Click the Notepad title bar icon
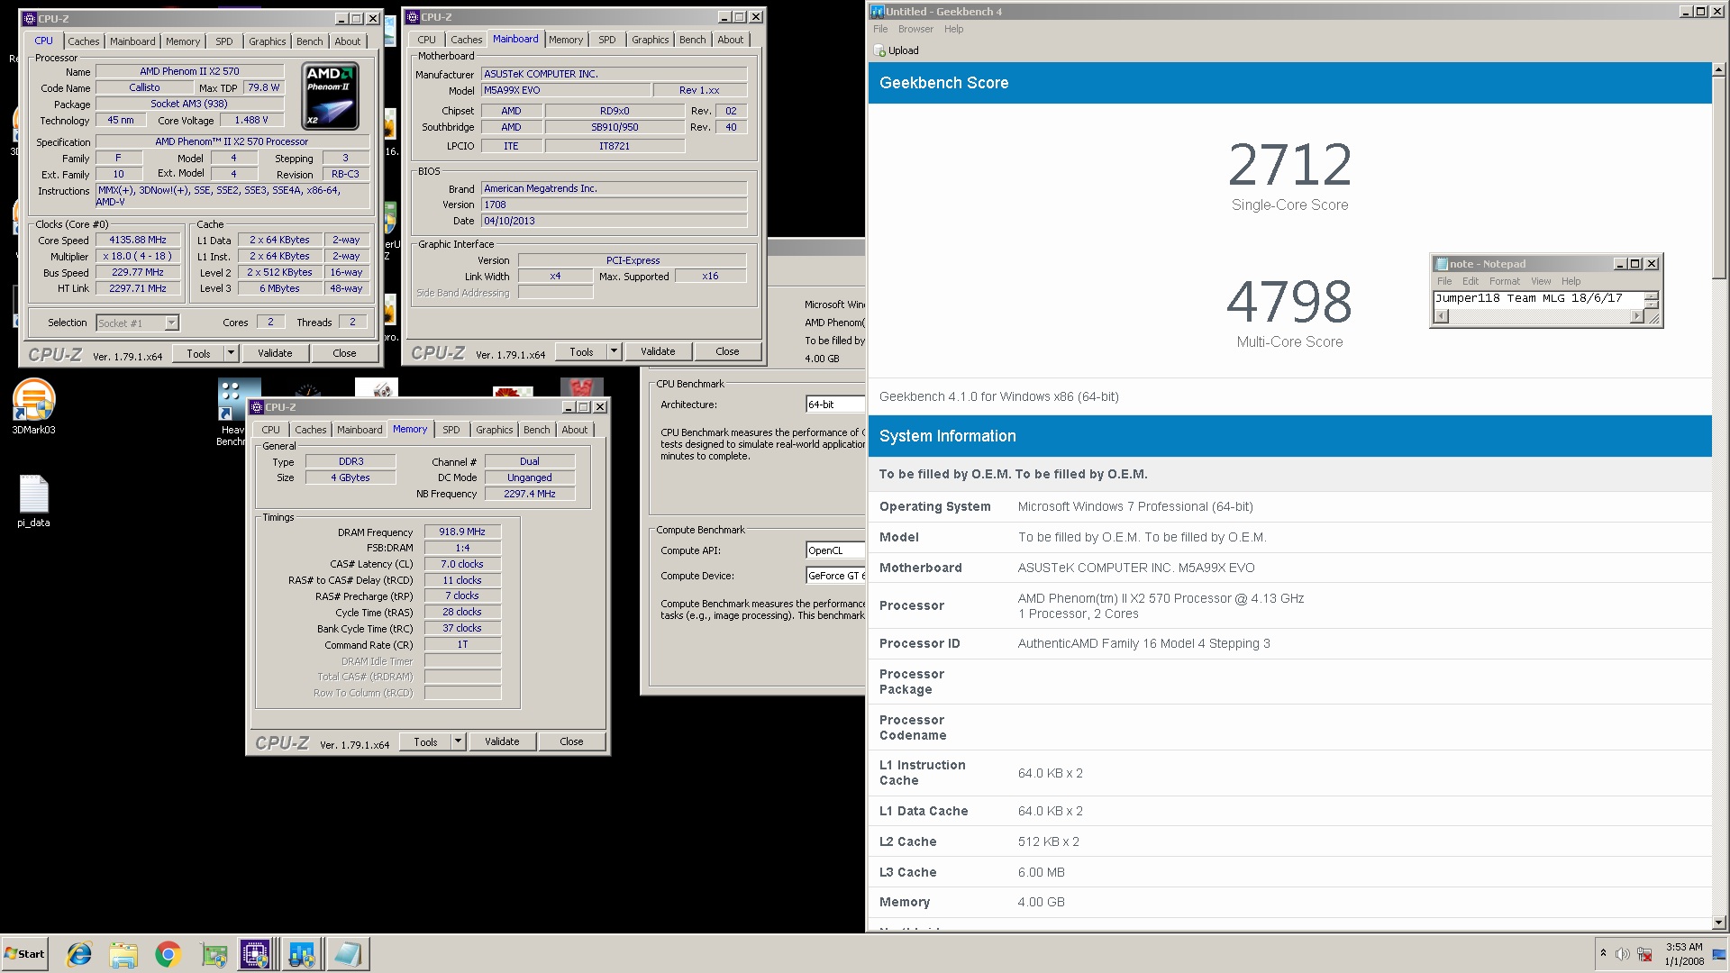 (1442, 264)
